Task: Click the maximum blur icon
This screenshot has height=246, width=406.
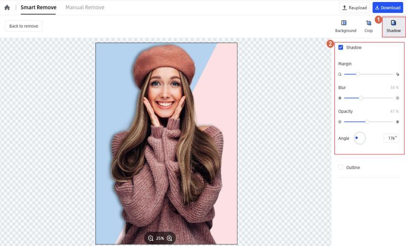Action: point(397,98)
